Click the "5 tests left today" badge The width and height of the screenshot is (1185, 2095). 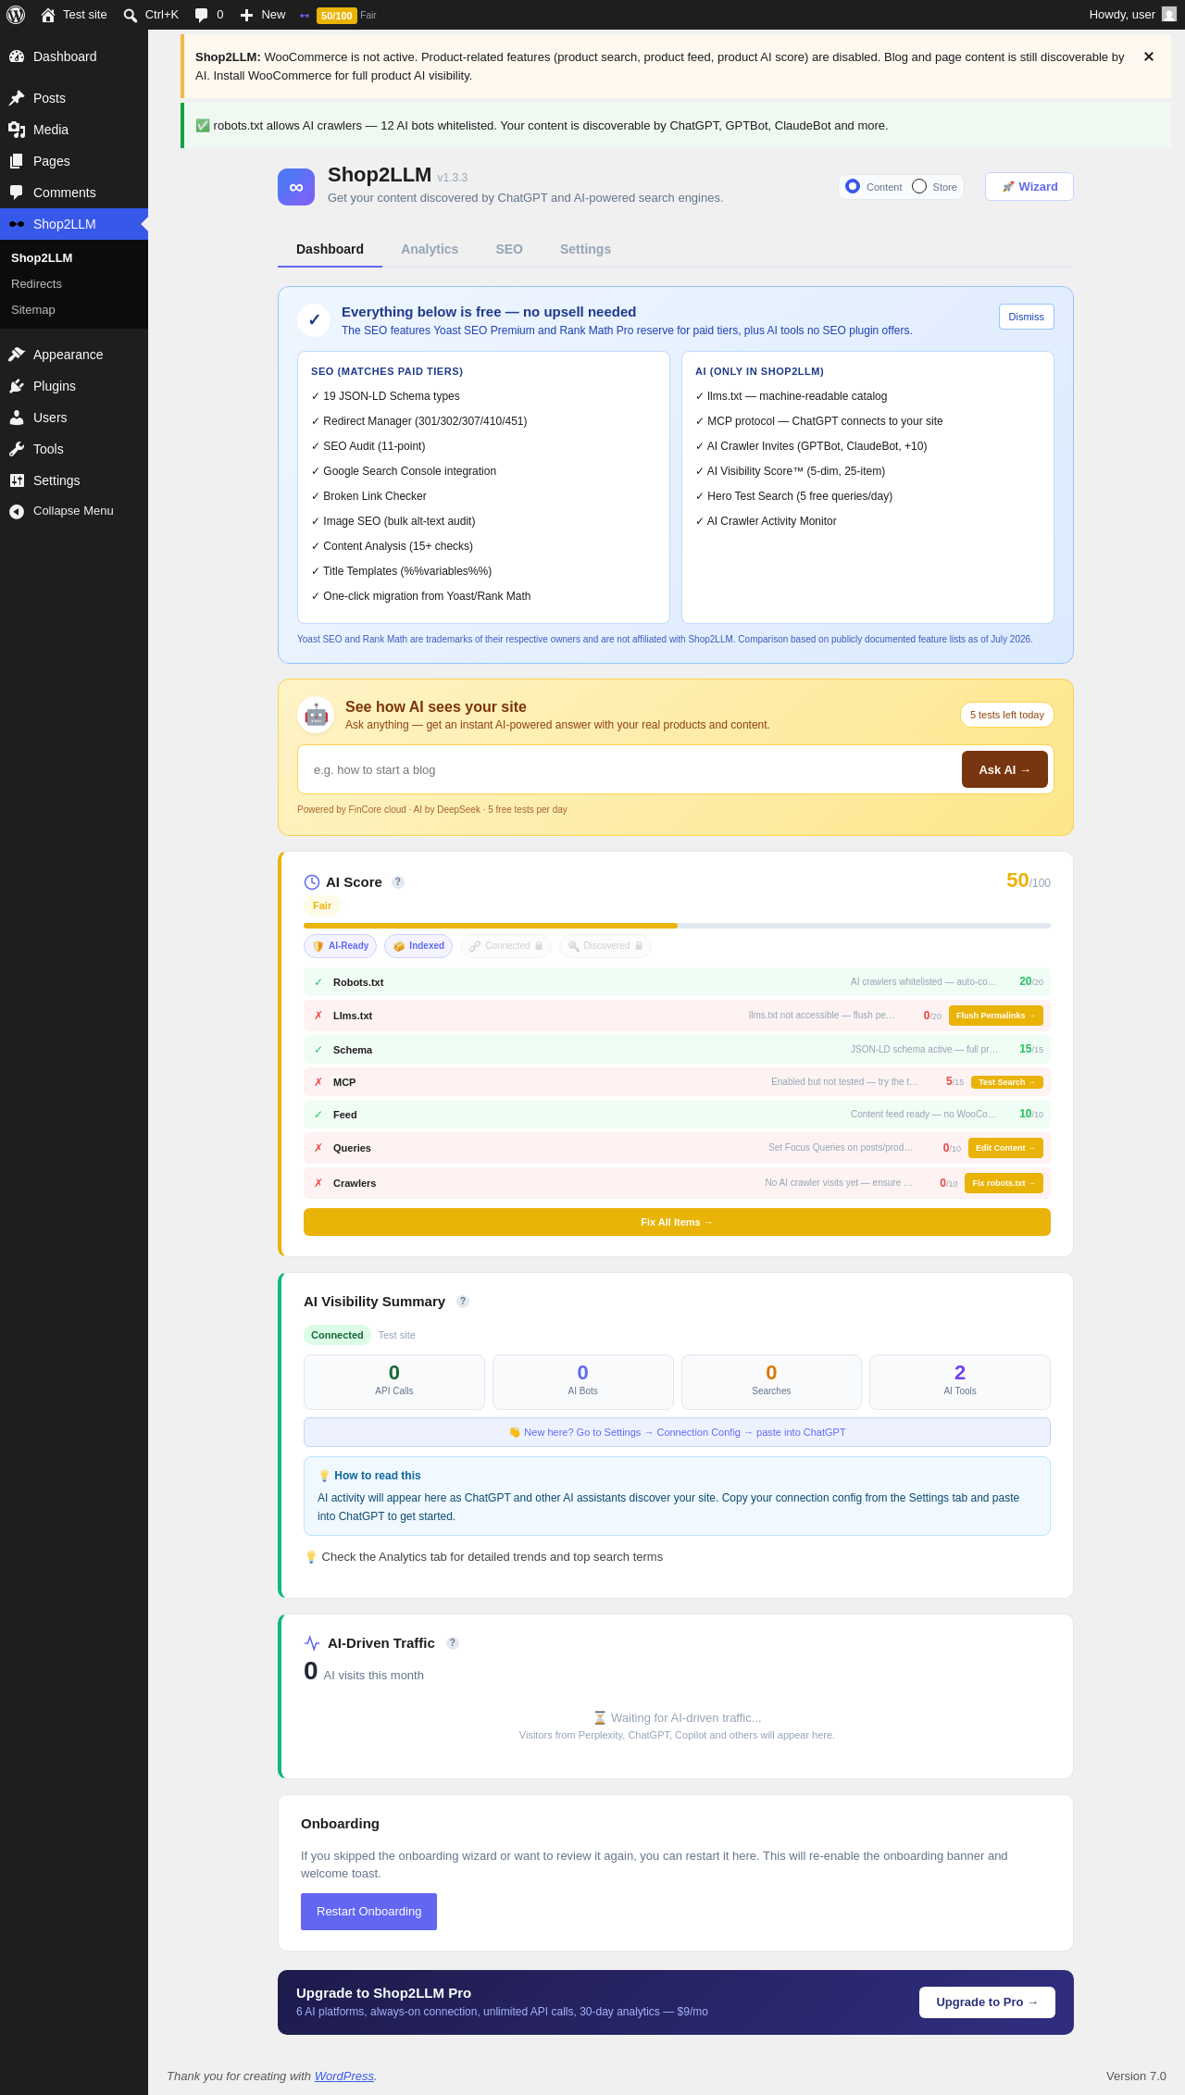pos(1007,715)
